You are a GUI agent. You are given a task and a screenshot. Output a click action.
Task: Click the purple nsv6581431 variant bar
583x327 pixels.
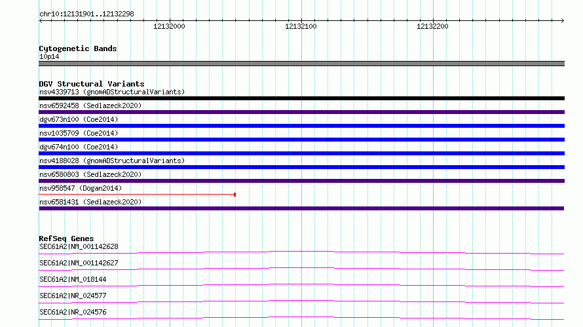301,208
